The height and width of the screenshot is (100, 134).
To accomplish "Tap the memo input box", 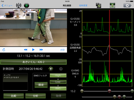I will click(15, 82).
